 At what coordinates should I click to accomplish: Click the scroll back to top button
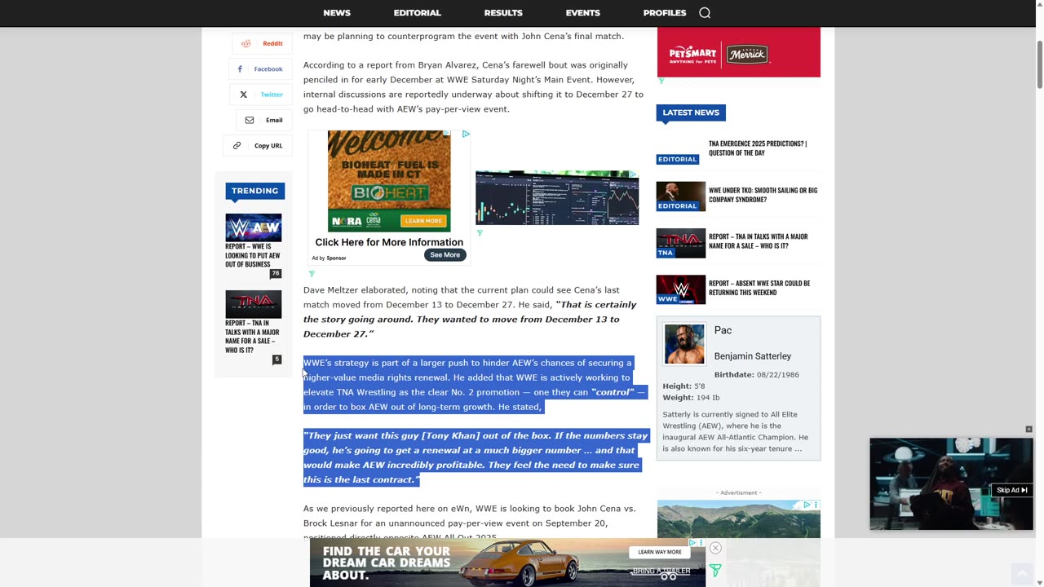[x=1022, y=573]
